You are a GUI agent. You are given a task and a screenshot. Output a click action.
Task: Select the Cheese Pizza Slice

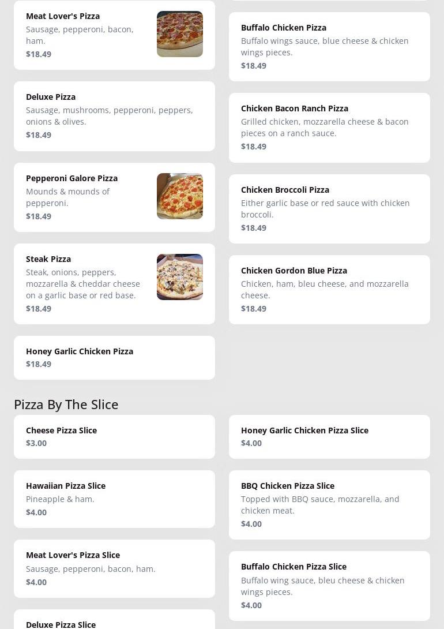114,437
